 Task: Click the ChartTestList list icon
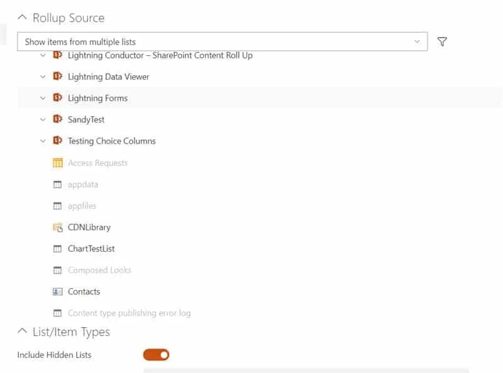click(x=58, y=249)
